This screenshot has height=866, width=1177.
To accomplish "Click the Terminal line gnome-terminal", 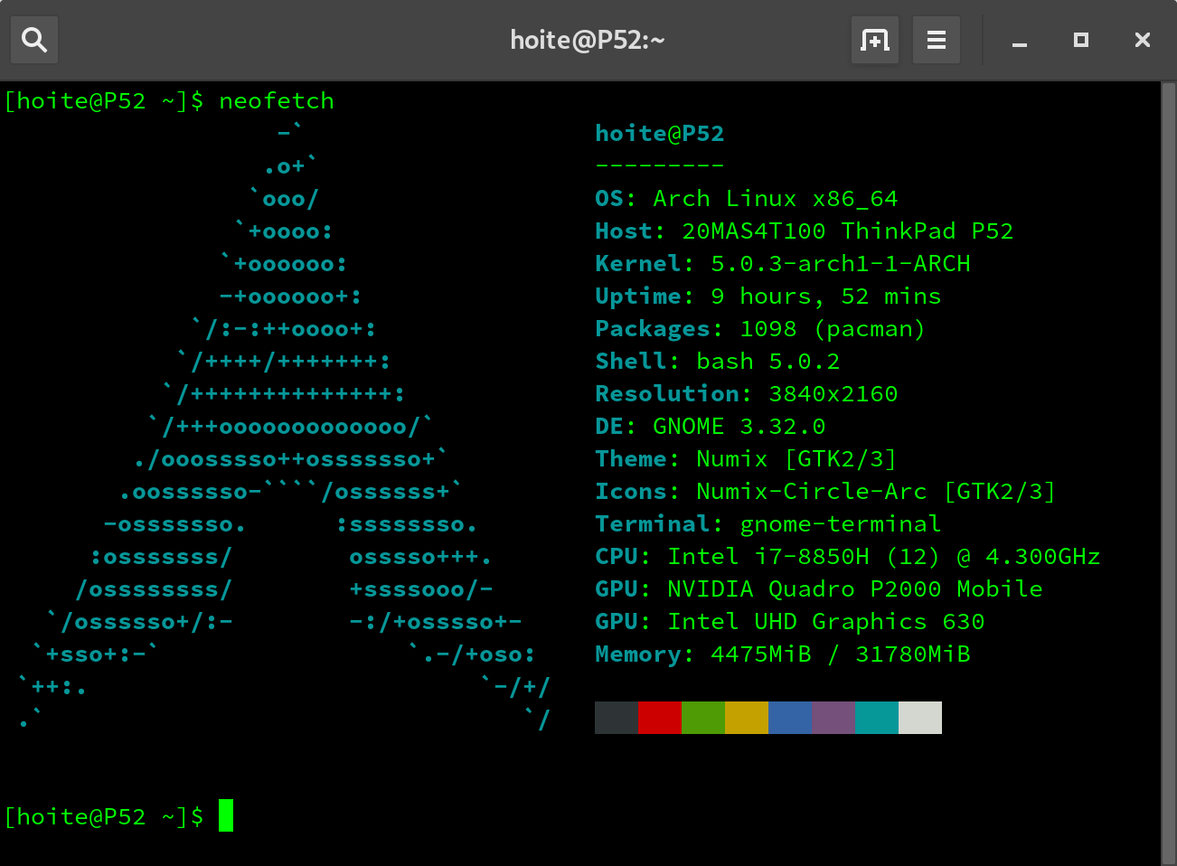I will point(768,524).
